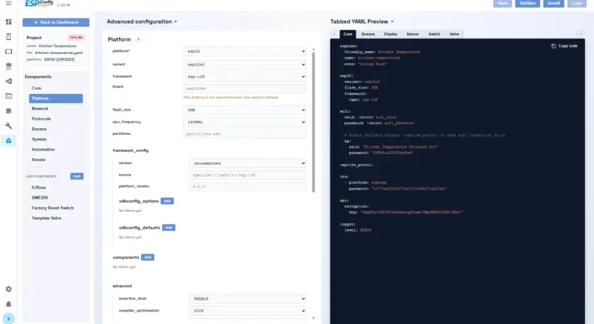Open the terminal console icon in sidebar
Screen dimensions: 594x324
pos(8,97)
